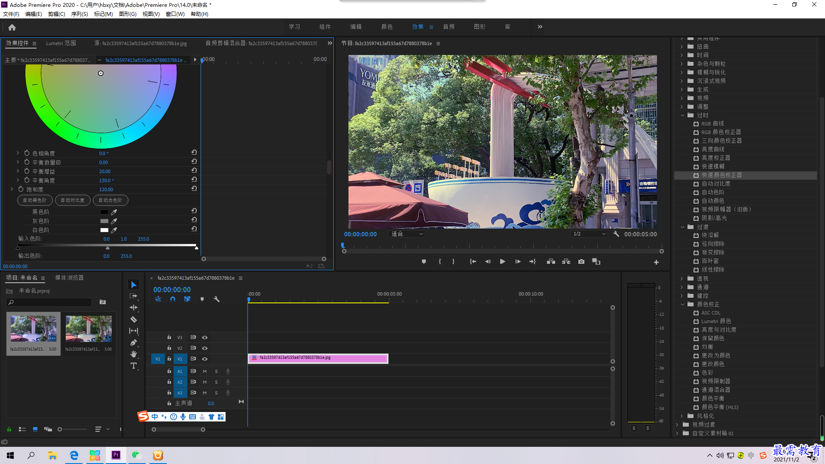825x464 pixels.
Task: Open the 1/2 playback resolution dropdown
Action: pos(589,234)
